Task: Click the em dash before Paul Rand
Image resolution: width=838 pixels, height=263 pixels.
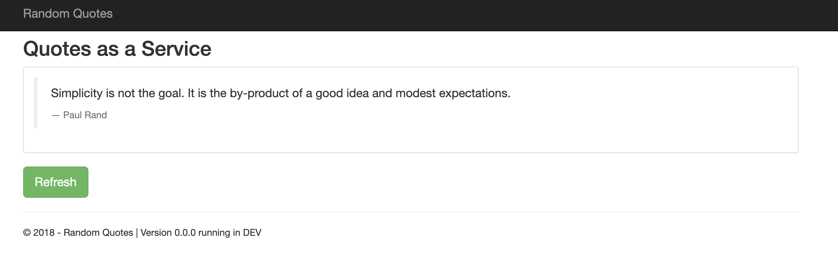Action: [55, 116]
